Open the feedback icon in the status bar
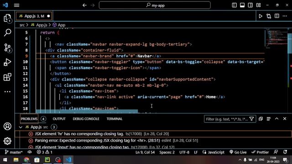The width and height of the screenshot is (292, 164). click(x=276, y=152)
